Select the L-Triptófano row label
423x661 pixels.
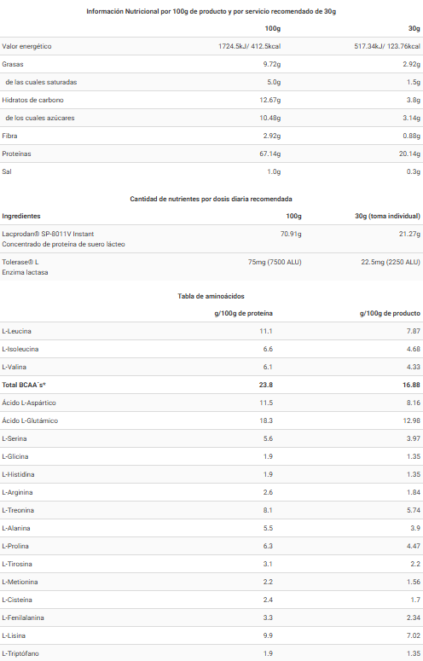[x=20, y=653]
